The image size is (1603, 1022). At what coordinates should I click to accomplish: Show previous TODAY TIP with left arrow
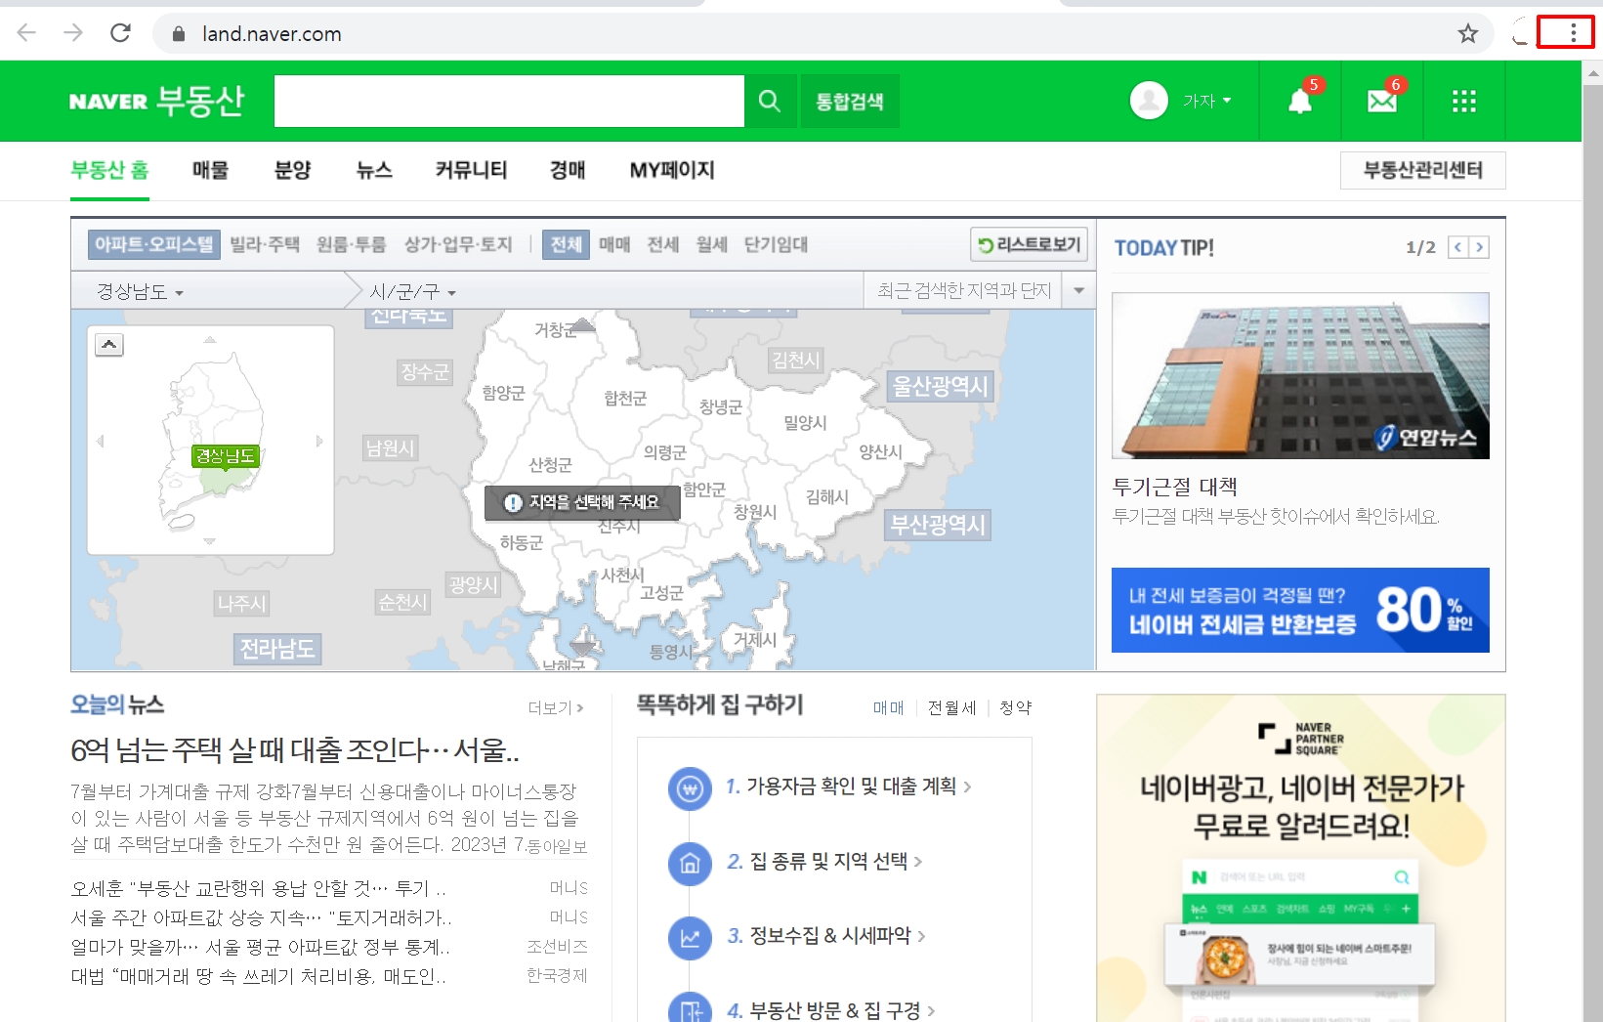tap(1457, 247)
